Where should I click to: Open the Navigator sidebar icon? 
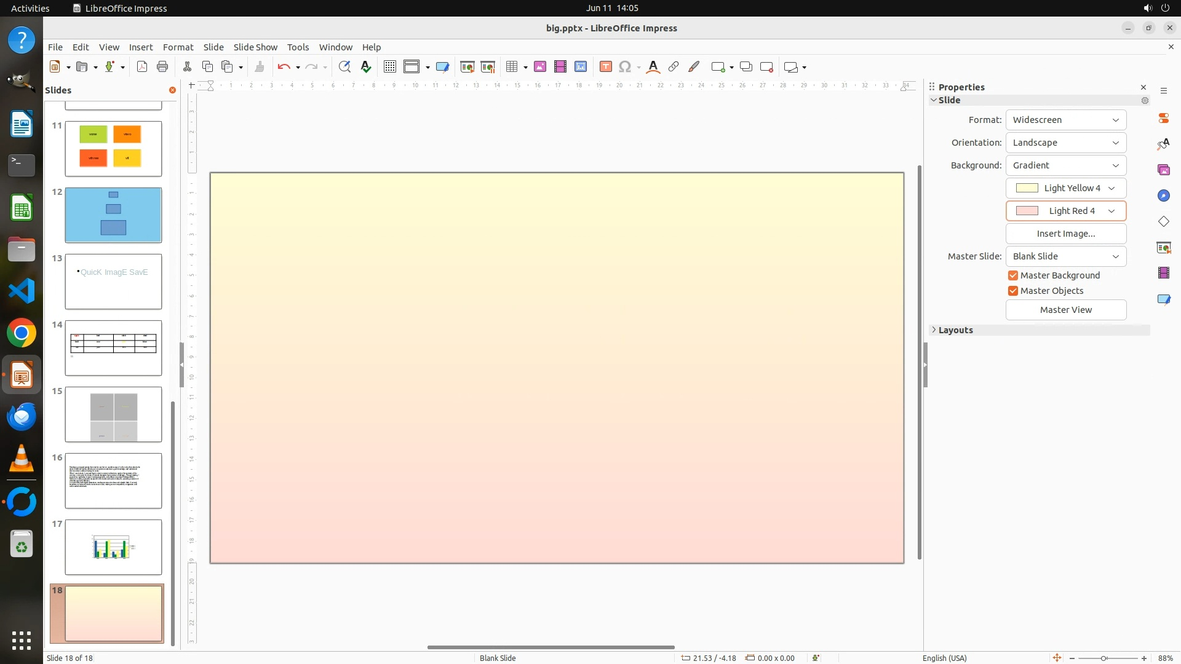[1163, 196]
